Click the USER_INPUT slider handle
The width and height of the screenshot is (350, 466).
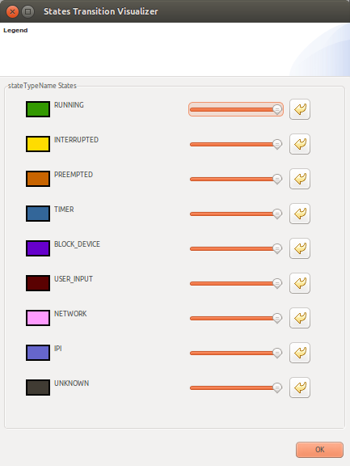coord(277,283)
